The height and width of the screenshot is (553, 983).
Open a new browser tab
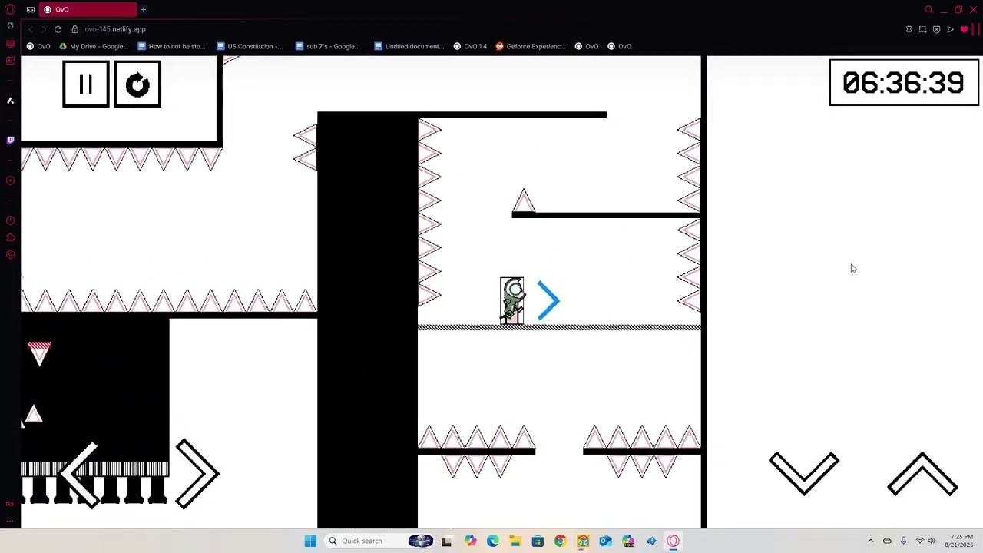[143, 9]
